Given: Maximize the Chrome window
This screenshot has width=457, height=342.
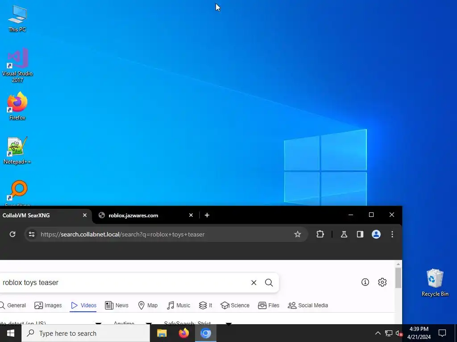Looking at the screenshot, I should [371, 215].
